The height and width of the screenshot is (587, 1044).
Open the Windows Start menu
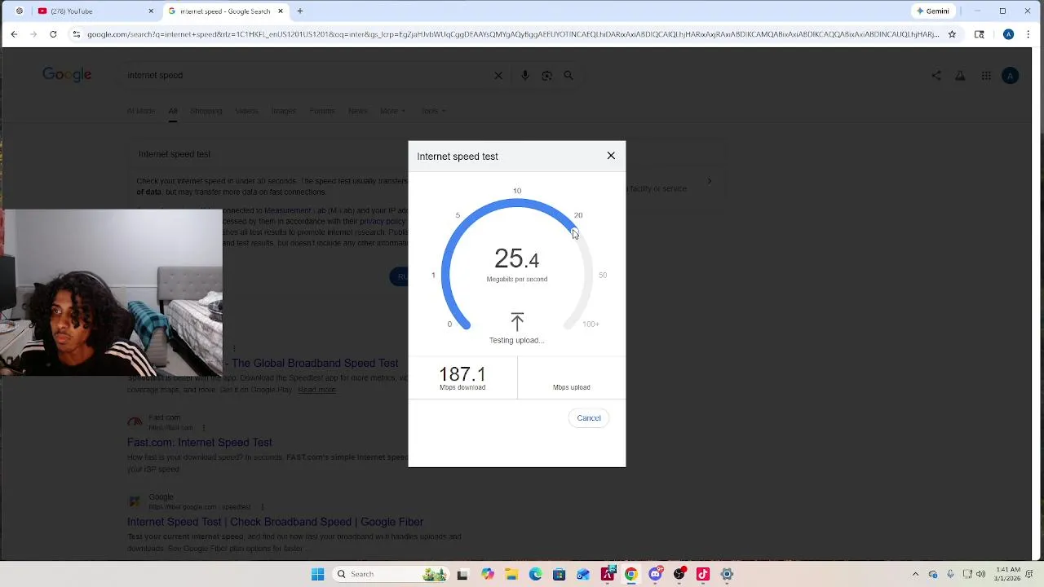(x=317, y=575)
